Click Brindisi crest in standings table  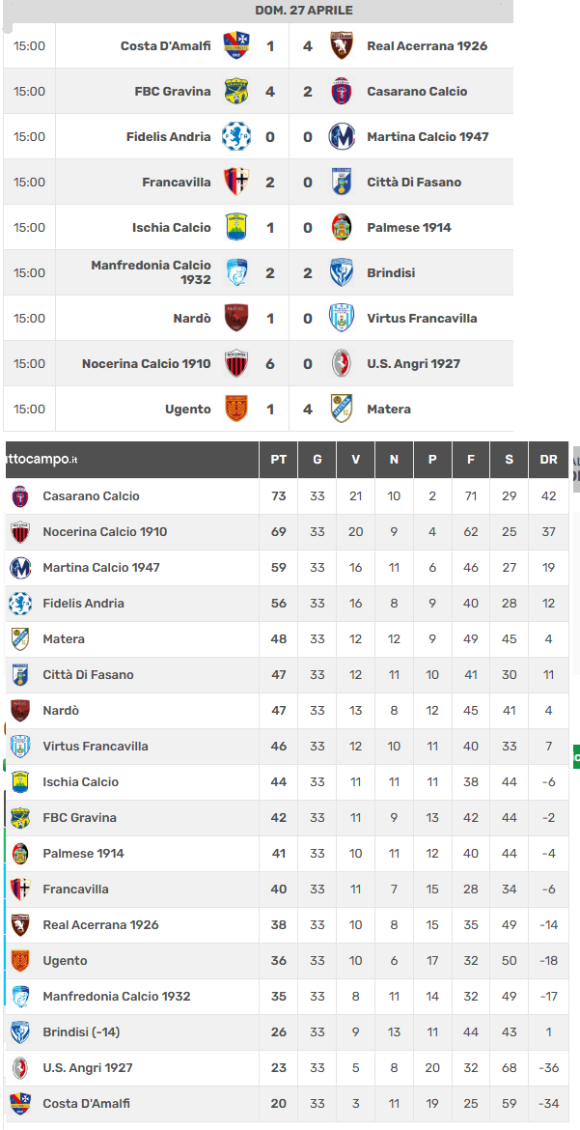click(20, 1032)
